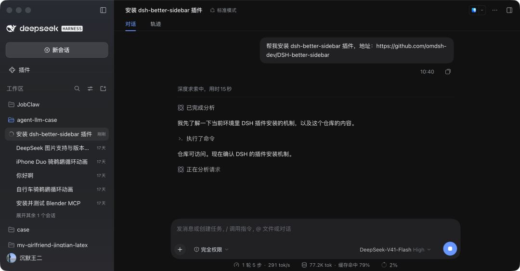Click the 标准模式 mode indicator
This screenshot has height=271, width=520.
223,10
